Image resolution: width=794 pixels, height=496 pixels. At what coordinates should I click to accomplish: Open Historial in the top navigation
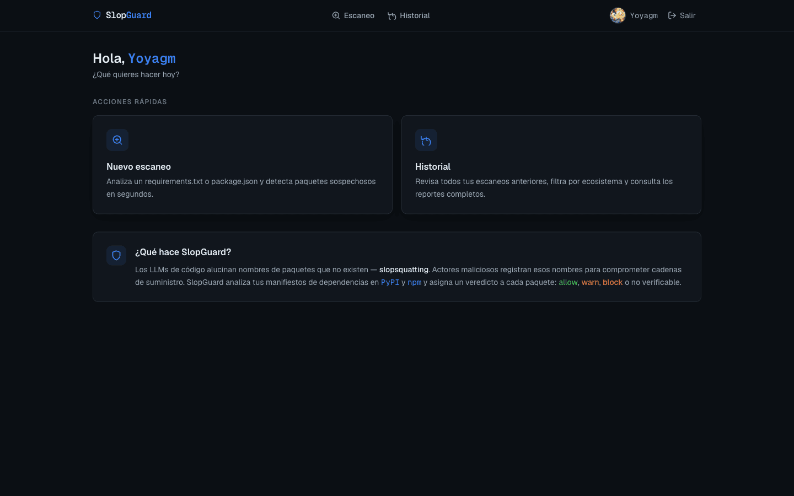[409, 15]
